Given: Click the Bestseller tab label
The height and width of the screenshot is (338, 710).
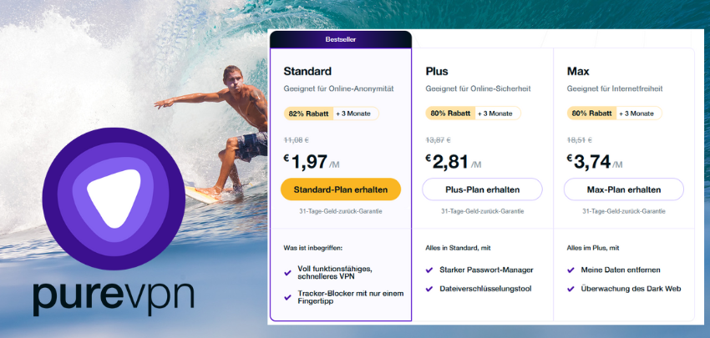Looking at the screenshot, I should pyautogui.click(x=341, y=39).
